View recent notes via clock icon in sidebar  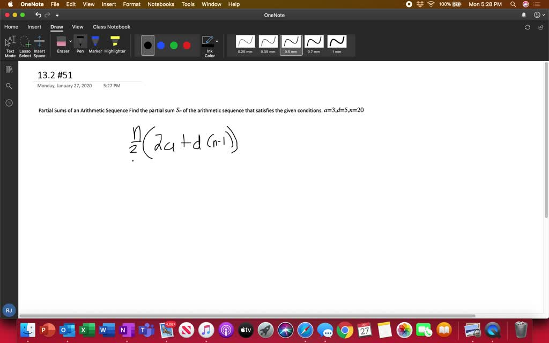coord(9,102)
